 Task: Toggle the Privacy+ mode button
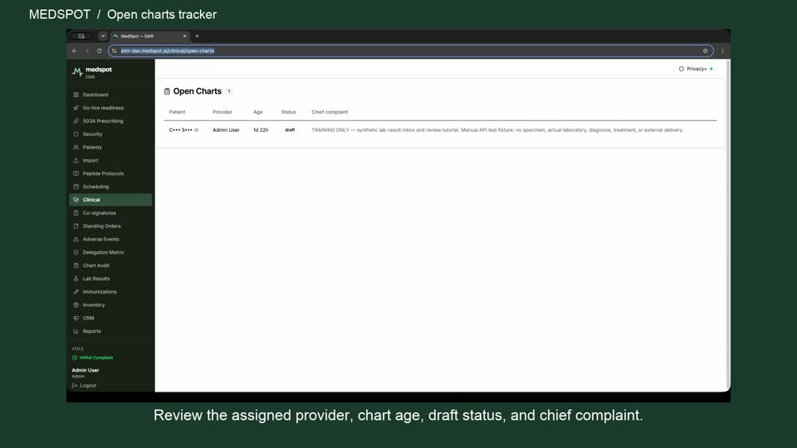696,69
